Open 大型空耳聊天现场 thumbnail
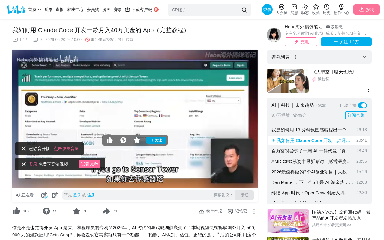This screenshot has width=384, height=240. point(288,81)
